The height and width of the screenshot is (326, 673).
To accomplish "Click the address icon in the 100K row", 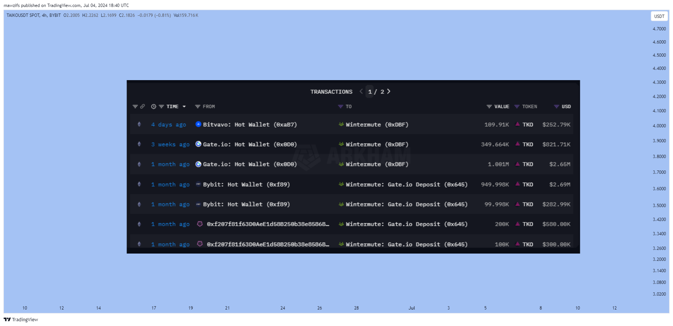I will 200,244.
